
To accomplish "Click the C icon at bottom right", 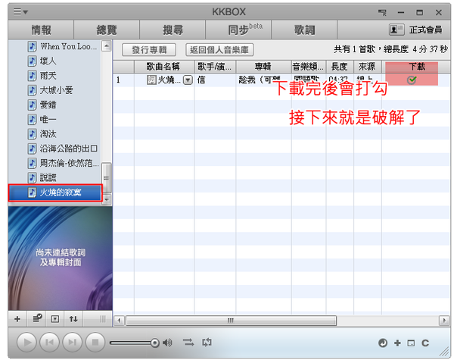I will click(x=425, y=343).
